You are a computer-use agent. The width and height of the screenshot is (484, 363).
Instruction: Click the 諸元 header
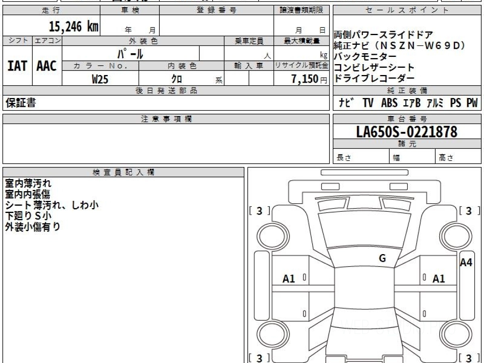(x=407, y=144)
